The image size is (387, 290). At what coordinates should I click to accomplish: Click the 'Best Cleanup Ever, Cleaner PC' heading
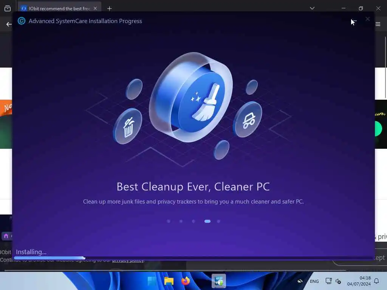click(x=193, y=187)
